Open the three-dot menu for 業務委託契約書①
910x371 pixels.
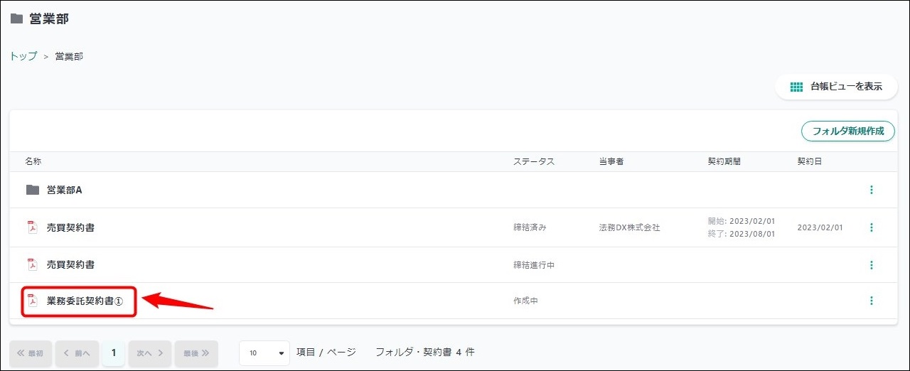pyautogui.click(x=871, y=301)
